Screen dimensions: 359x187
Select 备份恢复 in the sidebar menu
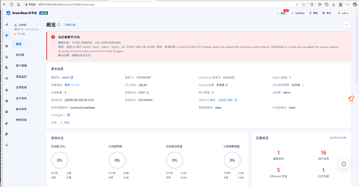click(21, 109)
